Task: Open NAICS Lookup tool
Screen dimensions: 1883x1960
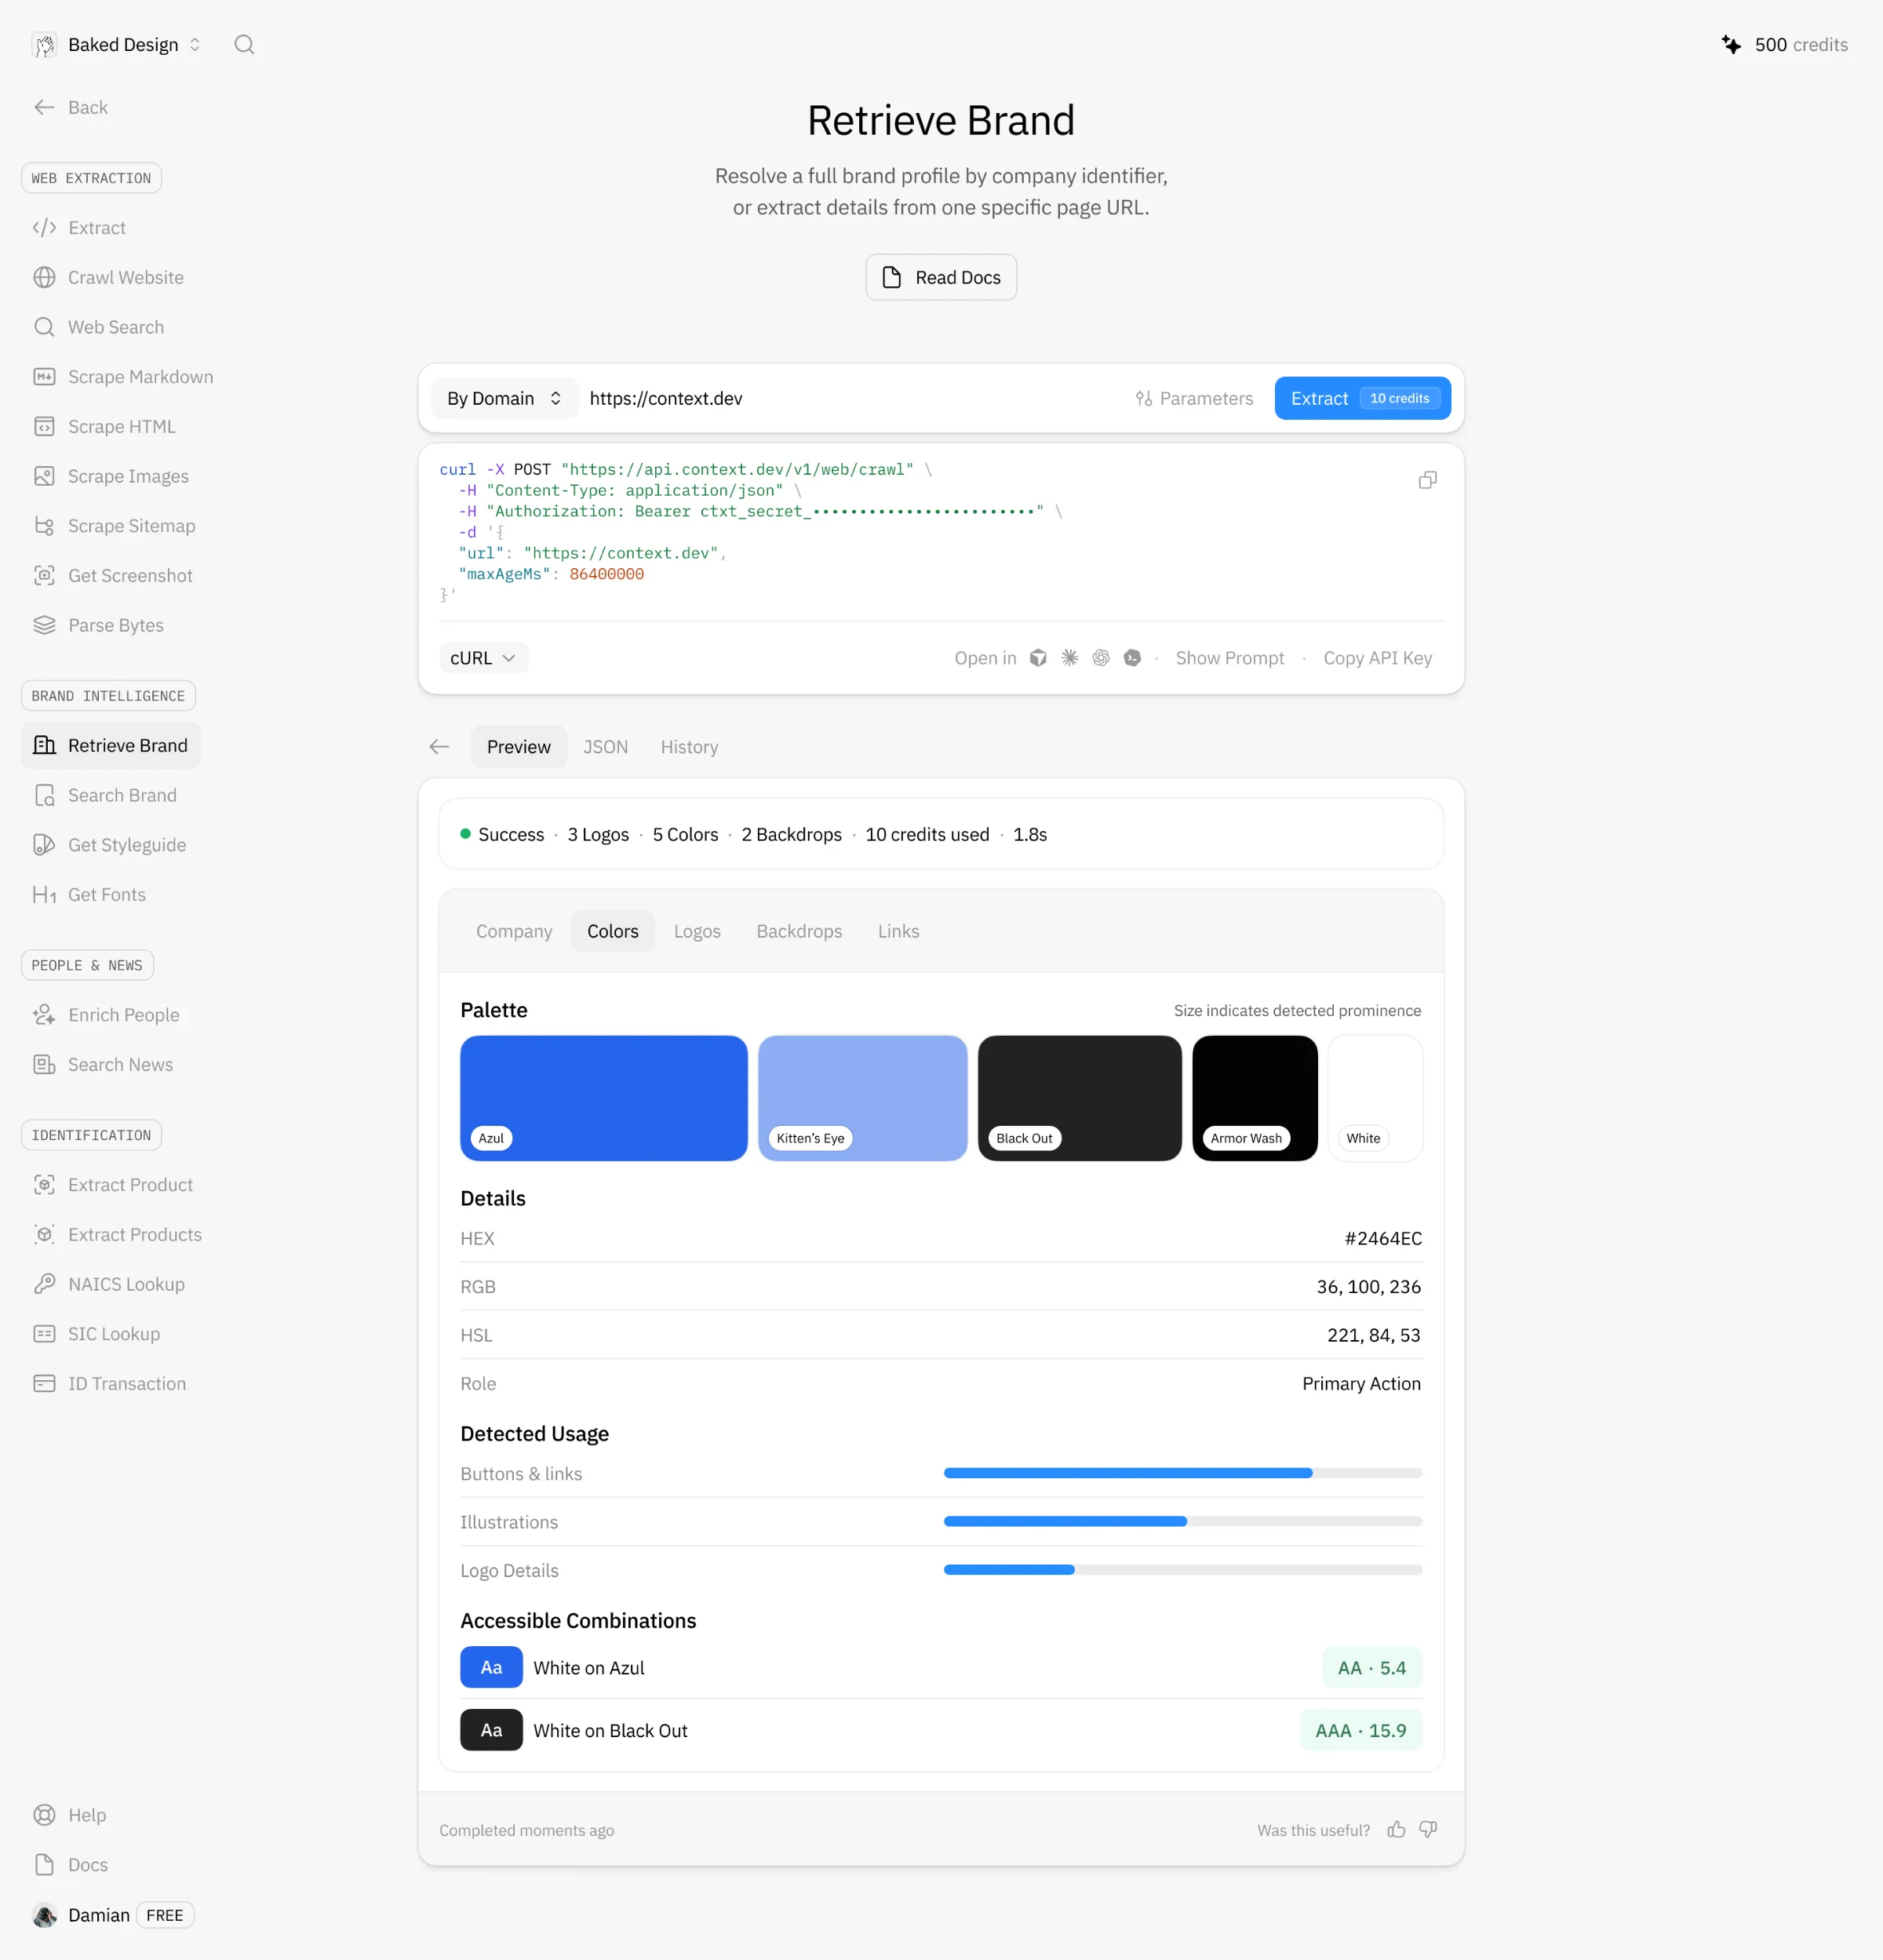Action: click(108, 1284)
